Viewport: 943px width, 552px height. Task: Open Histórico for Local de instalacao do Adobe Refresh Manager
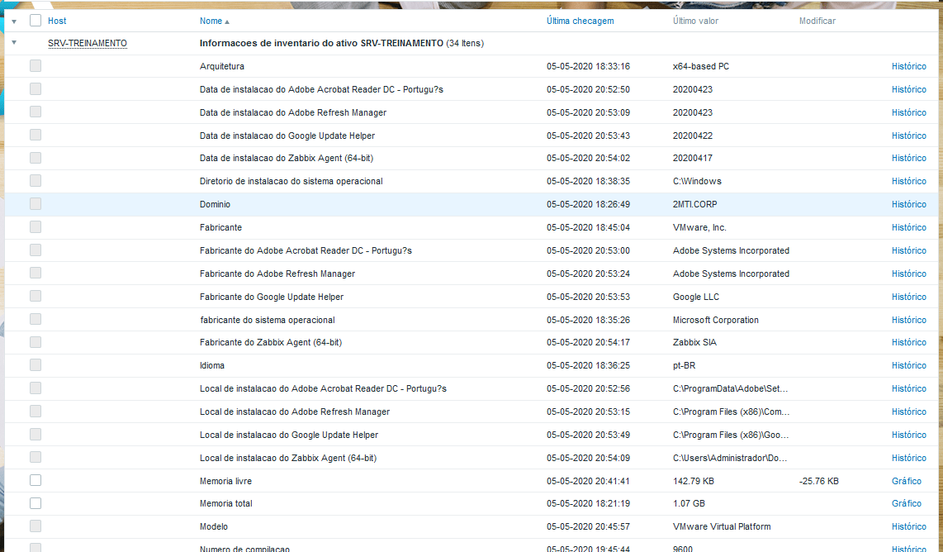(x=908, y=412)
